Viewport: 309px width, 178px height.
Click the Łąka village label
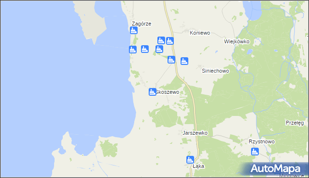tap(198, 166)
